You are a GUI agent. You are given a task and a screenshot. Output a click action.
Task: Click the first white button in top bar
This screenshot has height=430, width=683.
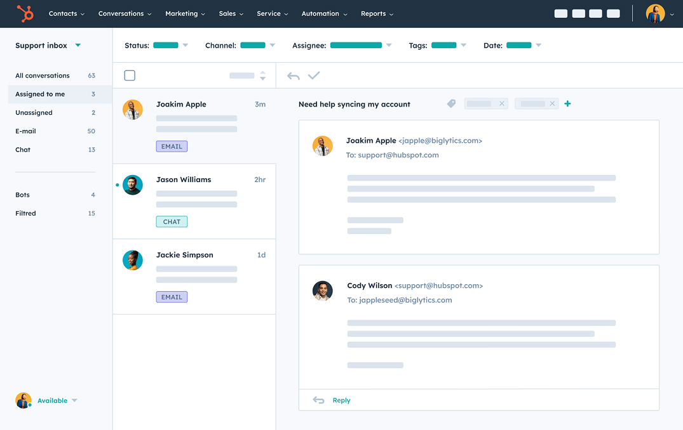pyautogui.click(x=561, y=13)
